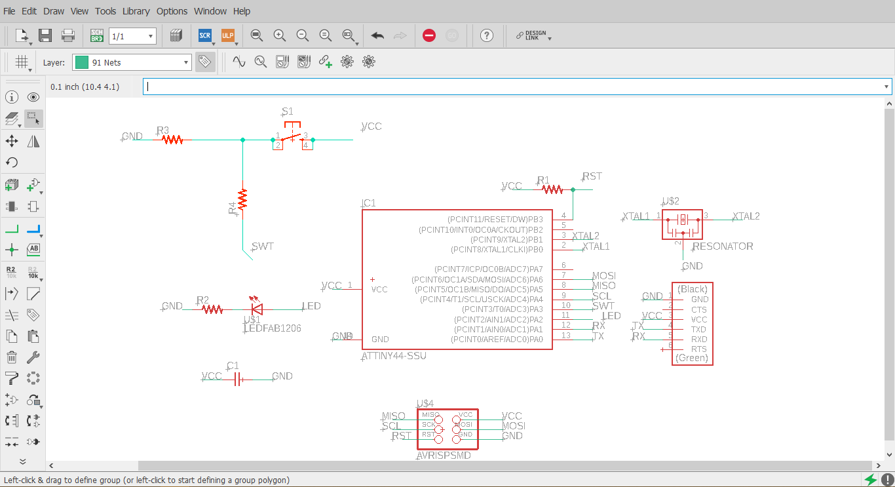Image resolution: width=895 pixels, height=487 pixels.
Task: Pick the Junction tool with green dot
Action: (x=12, y=250)
